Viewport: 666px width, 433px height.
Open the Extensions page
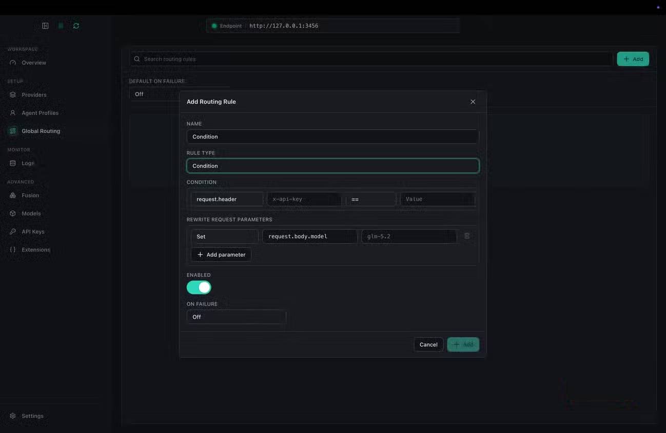coord(36,250)
